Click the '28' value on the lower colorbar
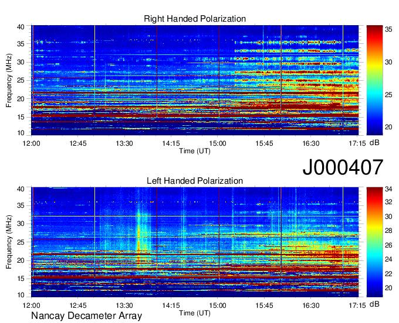 click(388, 231)
